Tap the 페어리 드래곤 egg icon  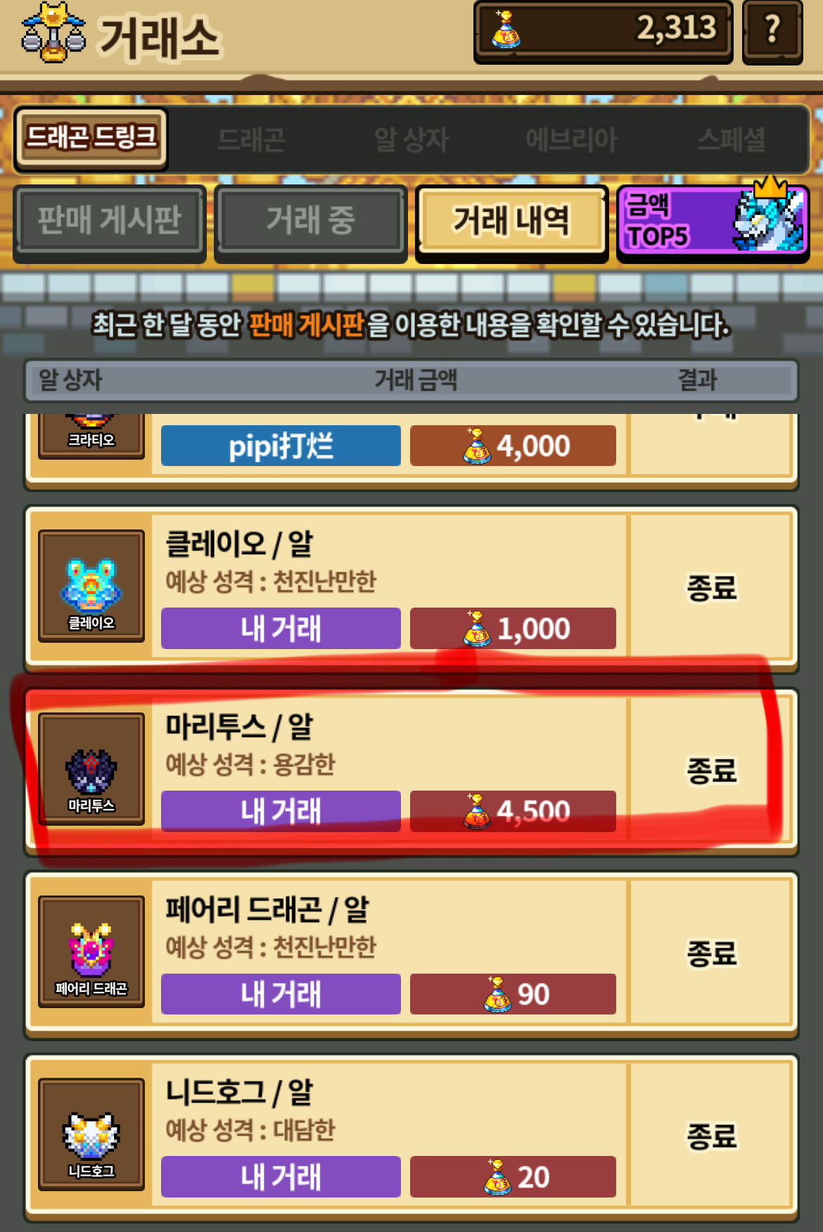pyautogui.click(x=91, y=952)
